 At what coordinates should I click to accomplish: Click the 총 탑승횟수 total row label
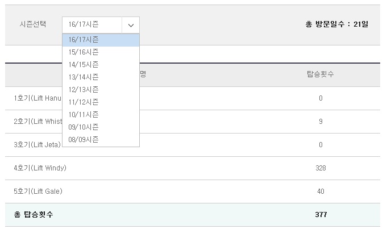[34, 215]
